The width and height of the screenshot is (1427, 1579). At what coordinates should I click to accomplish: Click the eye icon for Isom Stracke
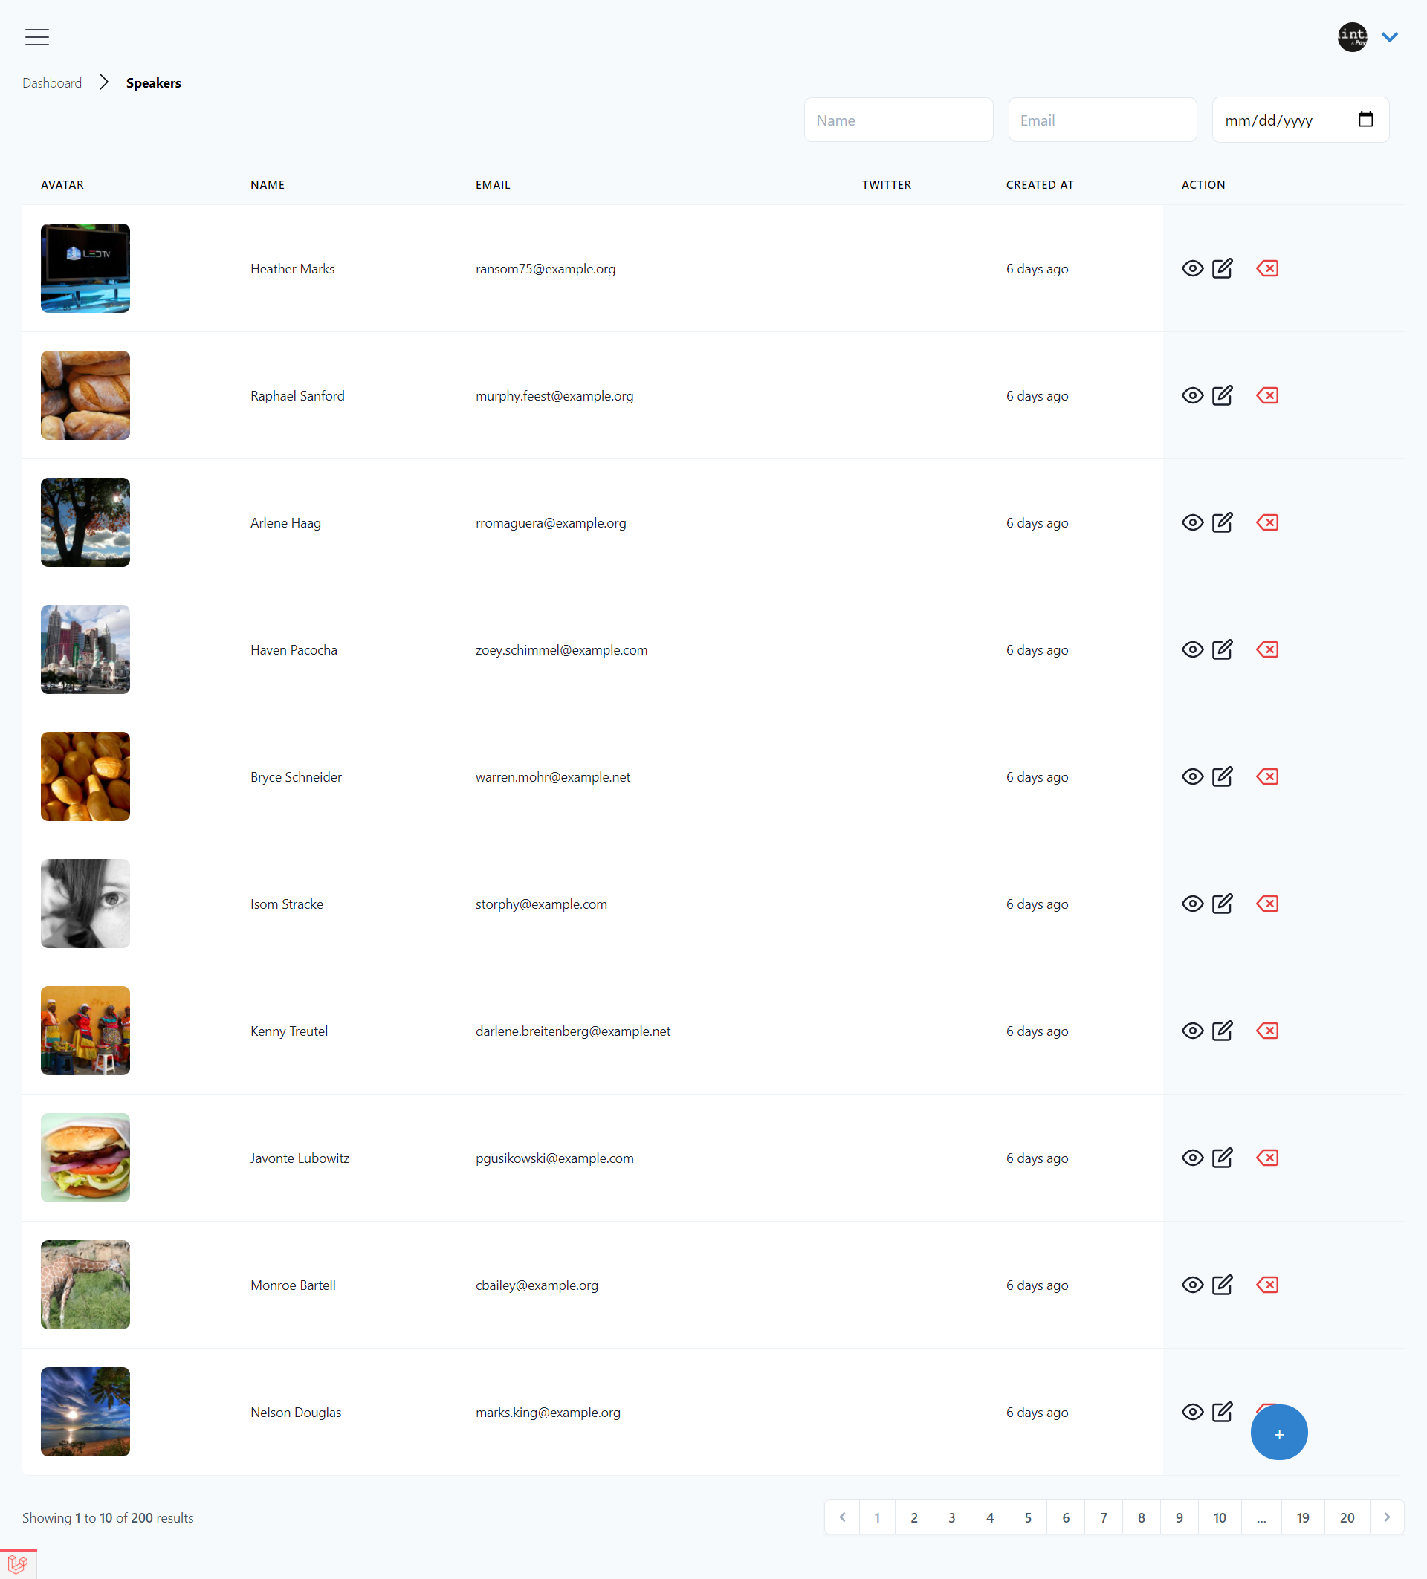(1192, 904)
